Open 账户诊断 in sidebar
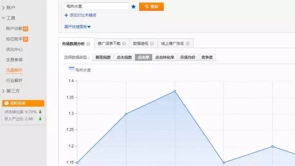This screenshot has width=295, height=166. point(14,29)
